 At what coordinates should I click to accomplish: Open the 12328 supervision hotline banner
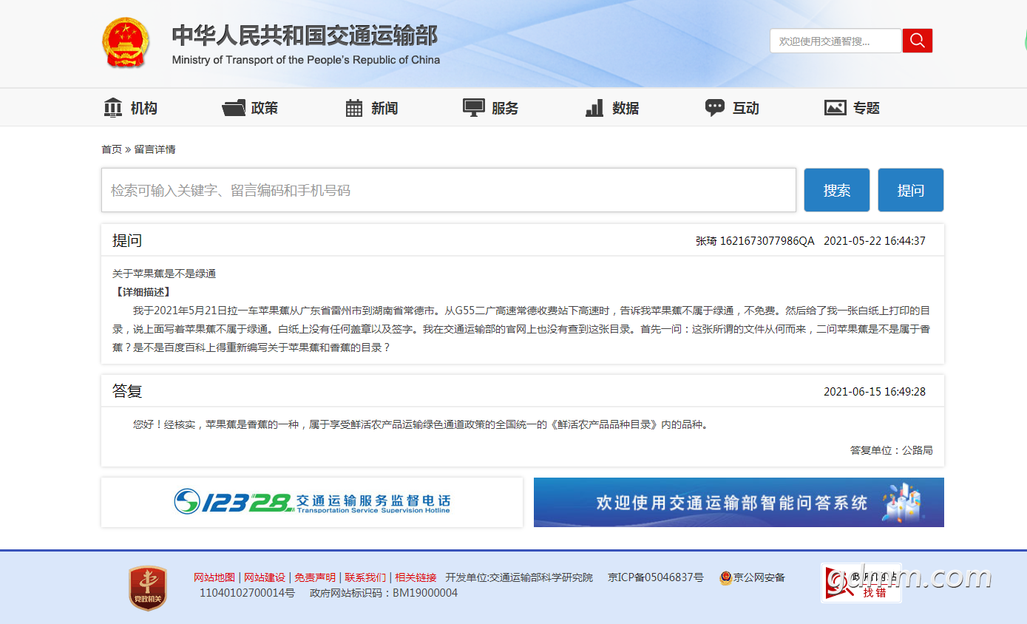(312, 502)
